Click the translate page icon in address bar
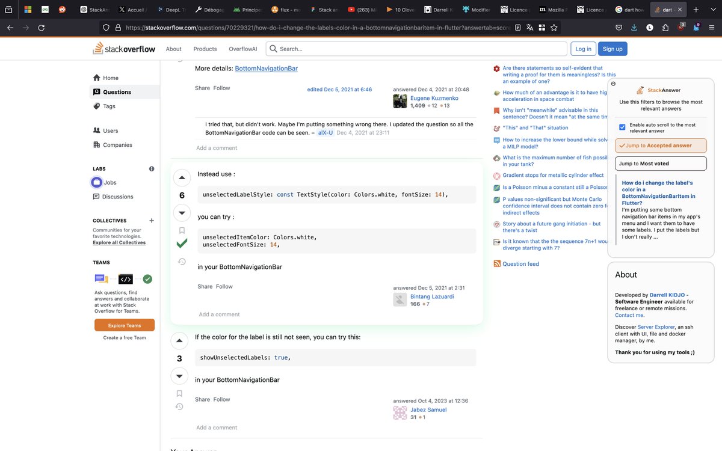The height and width of the screenshot is (451, 722). [529, 28]
